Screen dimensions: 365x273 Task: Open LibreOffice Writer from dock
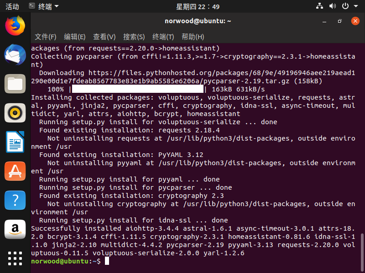pos(15,142)
